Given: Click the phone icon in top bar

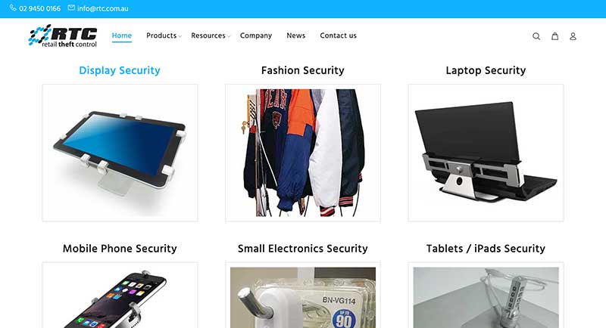Looking at the screenshot, I should (x=13, y=8).
